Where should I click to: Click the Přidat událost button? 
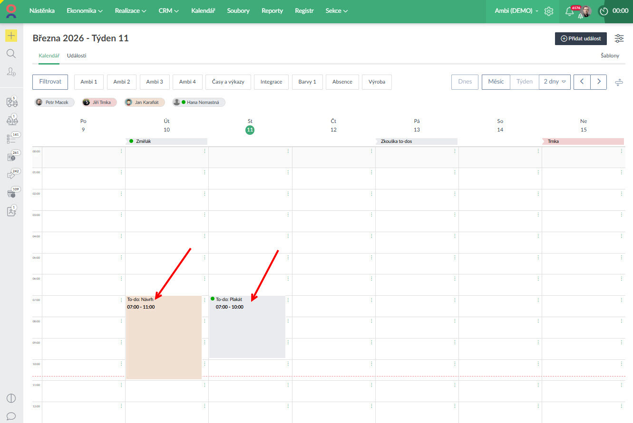point(581,38)
